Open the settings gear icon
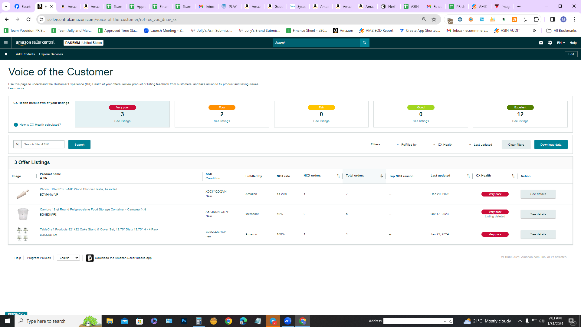581x327 pixels. [550, 43]
